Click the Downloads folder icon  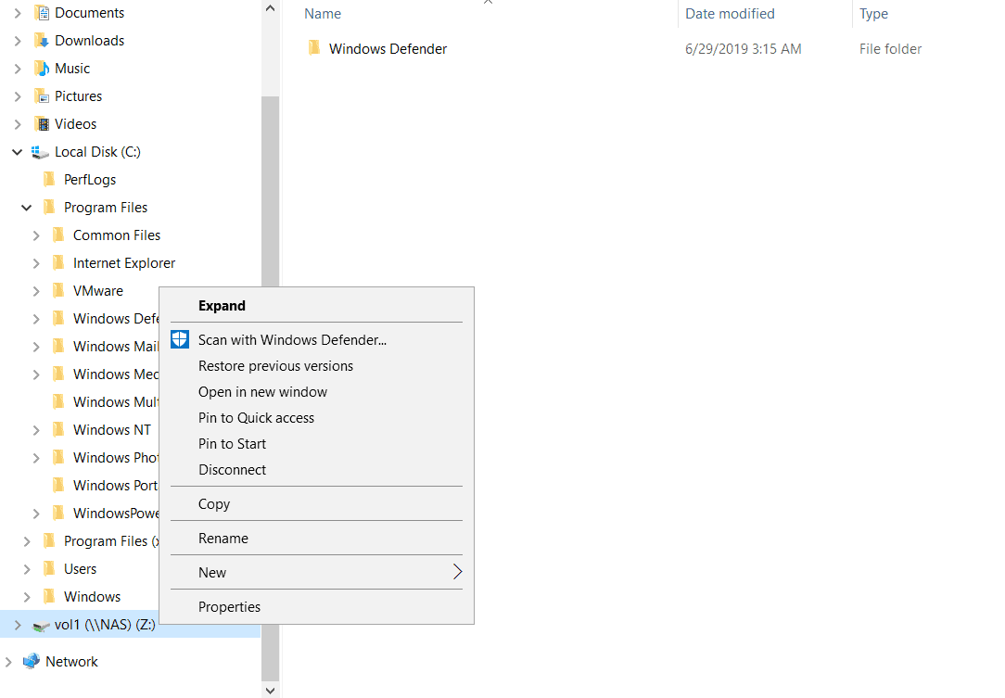41,41
